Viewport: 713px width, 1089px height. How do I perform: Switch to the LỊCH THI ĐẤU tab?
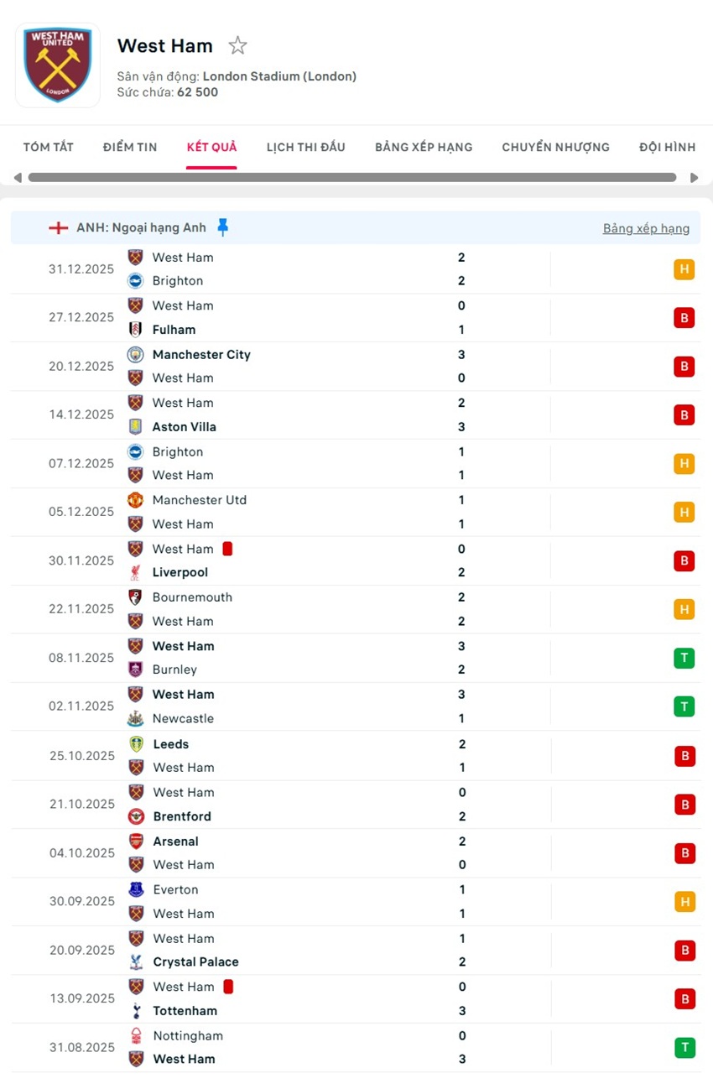point(306,147)
